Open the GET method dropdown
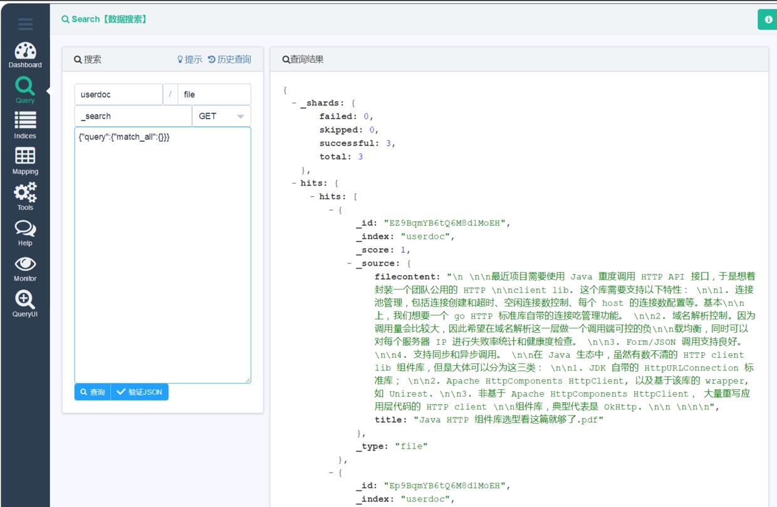777x507 pixels. tap(221, 116)
